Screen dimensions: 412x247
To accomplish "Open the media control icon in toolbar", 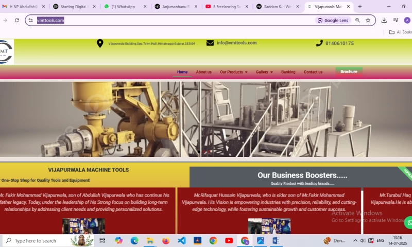I will (x=396, y=20).
